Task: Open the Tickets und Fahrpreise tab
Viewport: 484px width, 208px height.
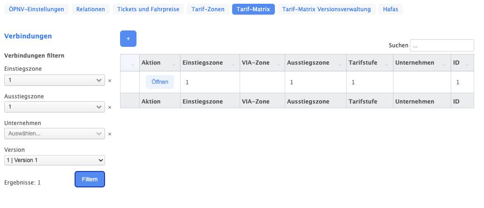Action: pyautogui.click(x=148, y=9)
